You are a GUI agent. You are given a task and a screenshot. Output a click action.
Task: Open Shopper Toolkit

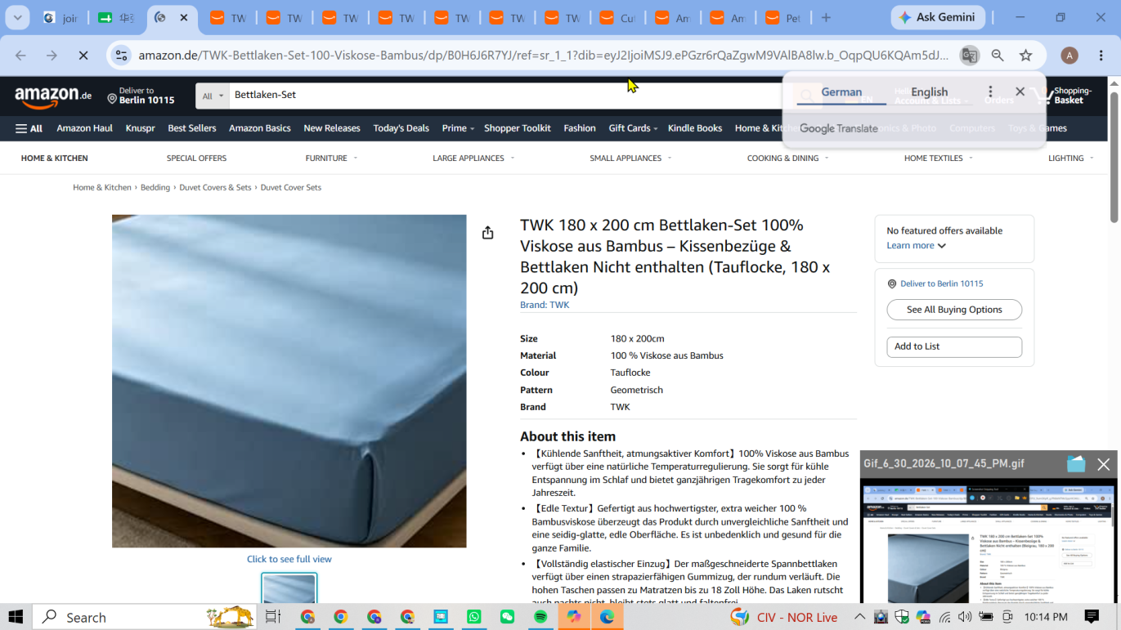coord(518,128)
